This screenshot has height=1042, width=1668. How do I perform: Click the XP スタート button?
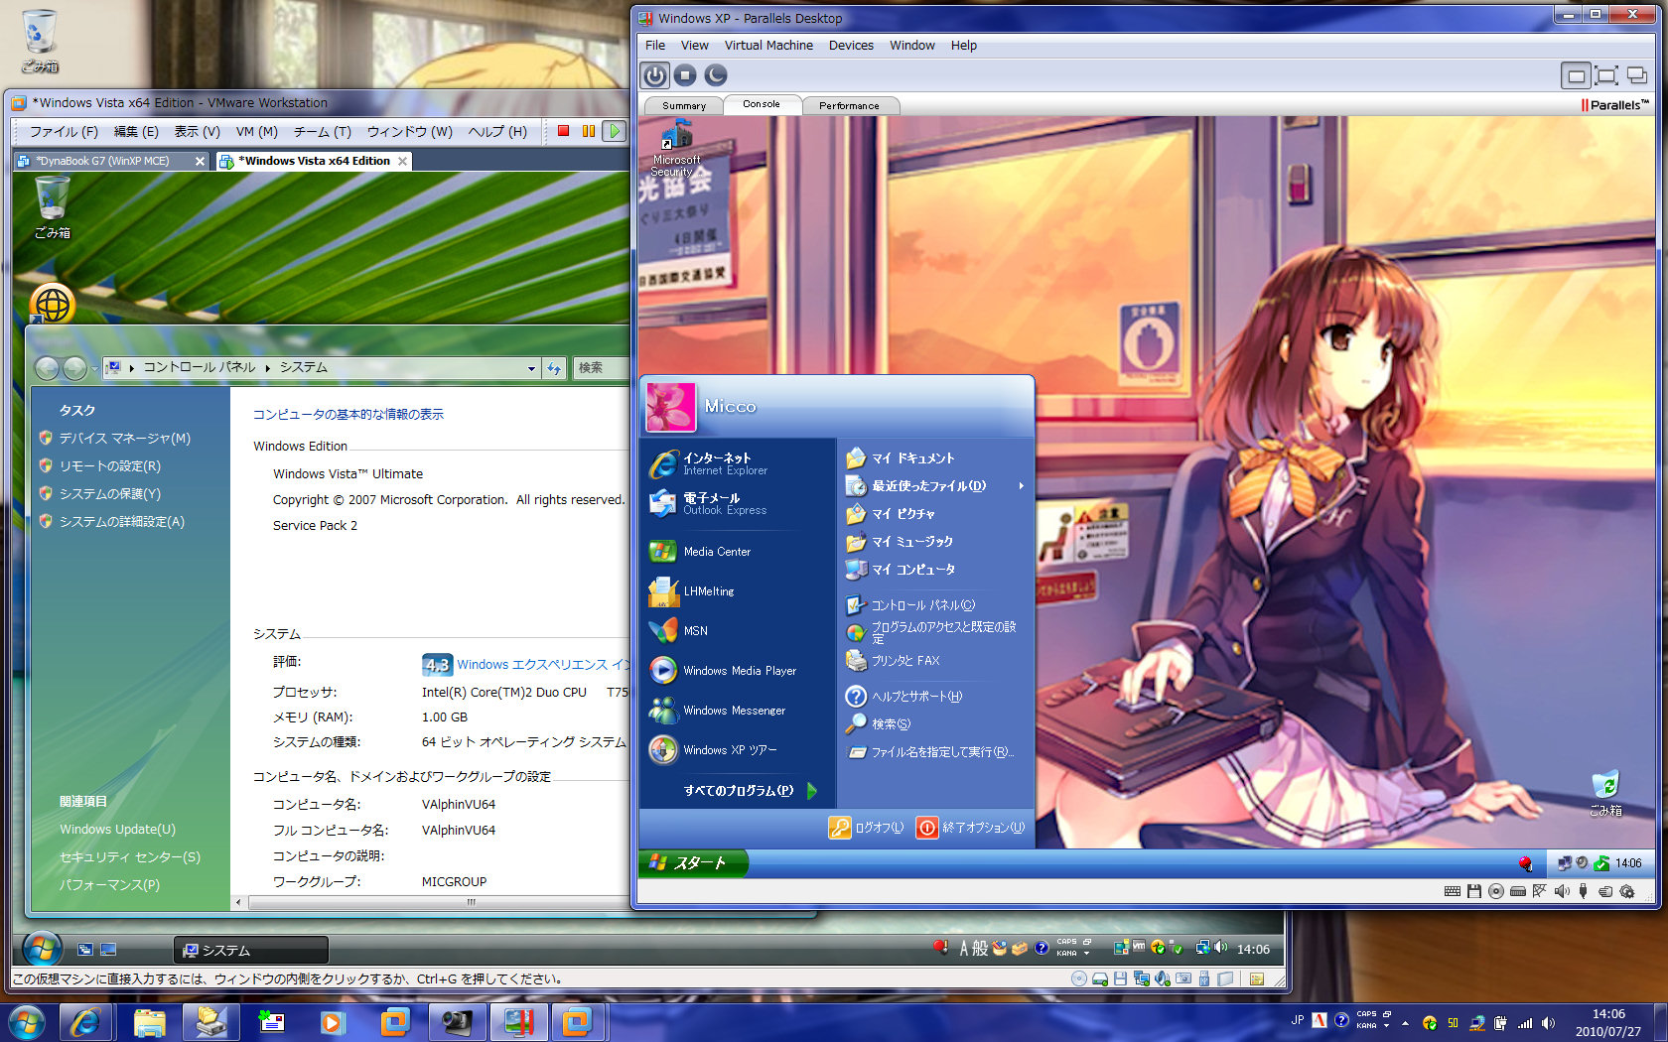pos(691,863)
